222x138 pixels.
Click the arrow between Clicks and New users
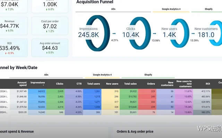(154, 33)
